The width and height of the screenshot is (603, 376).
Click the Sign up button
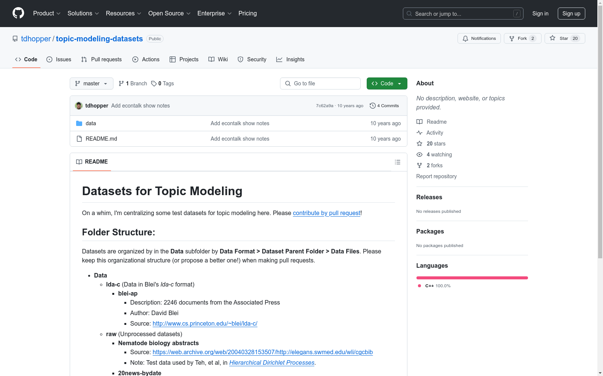(571, 14)
